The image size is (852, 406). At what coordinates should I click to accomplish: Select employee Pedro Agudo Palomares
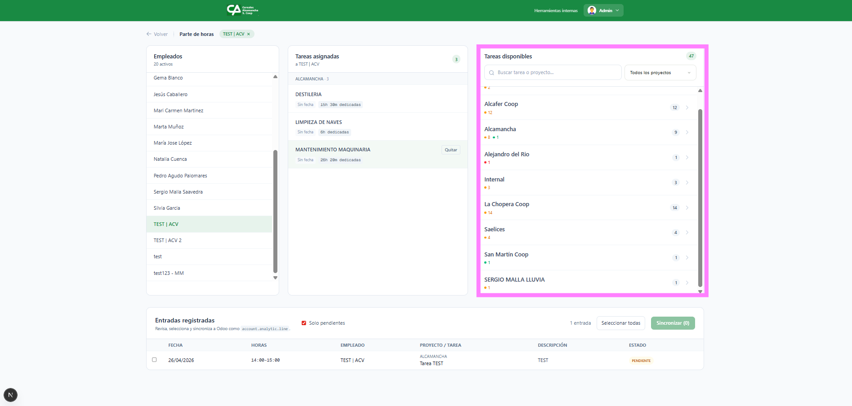point(180,176)
